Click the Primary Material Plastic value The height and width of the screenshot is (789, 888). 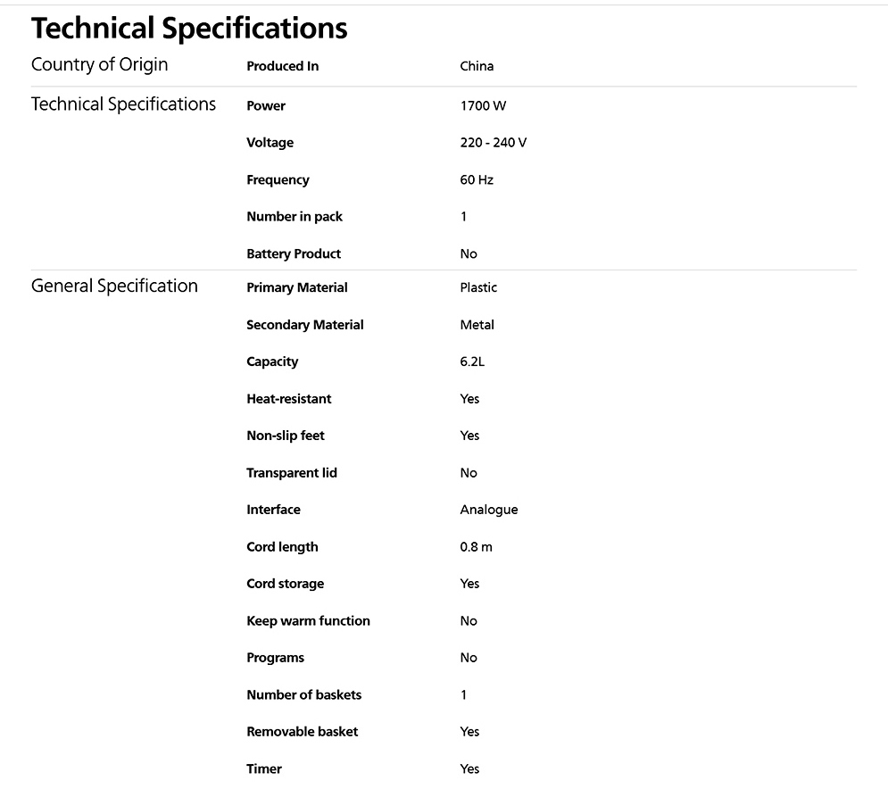[478, 287]
